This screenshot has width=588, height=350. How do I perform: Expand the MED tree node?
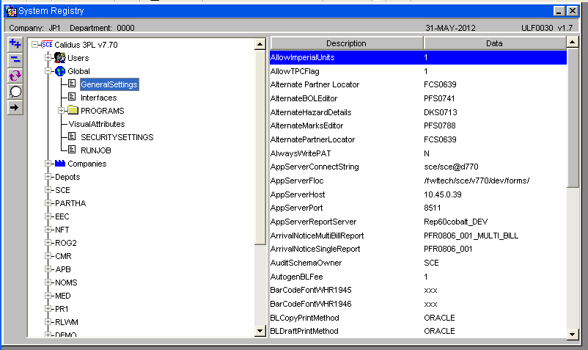point(48,296)
